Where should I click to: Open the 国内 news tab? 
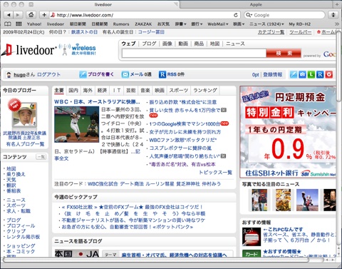point(73,91)
